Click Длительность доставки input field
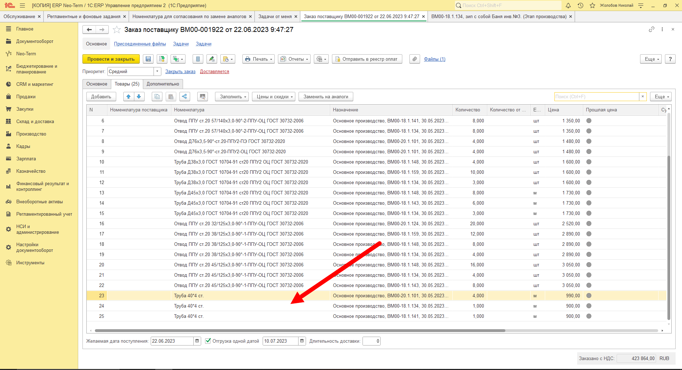This screenshot has height=370, width=682. [x=371, y=341]
